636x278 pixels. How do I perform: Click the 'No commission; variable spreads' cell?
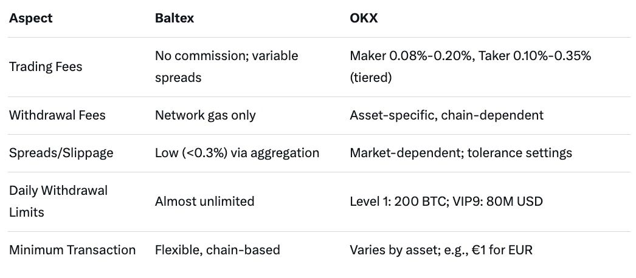coord(226,67)
